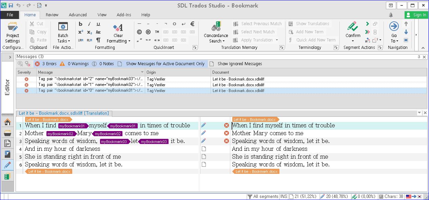Open the Translation Memories view in sidebar
Screen dimensions: 429x200
coord(7,176)
